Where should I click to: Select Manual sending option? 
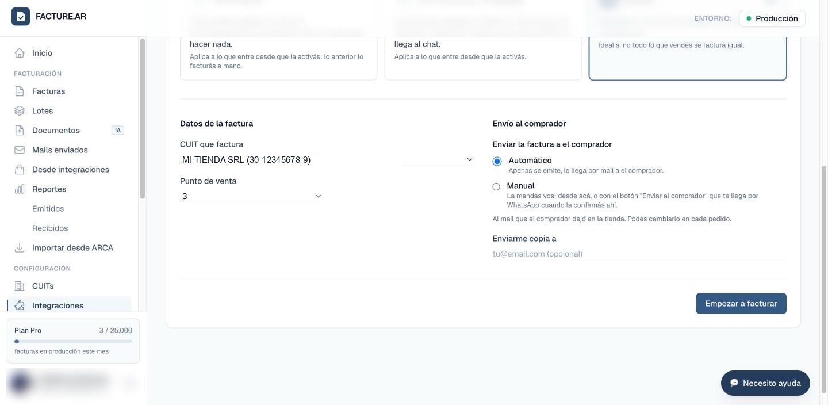click(496, 186)
